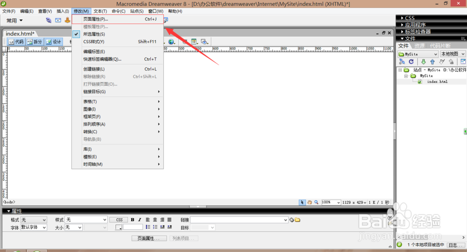Click the browse for file folder icon
Image resolution: width=467 pixels, height=252 pixels.
[297, 220]
